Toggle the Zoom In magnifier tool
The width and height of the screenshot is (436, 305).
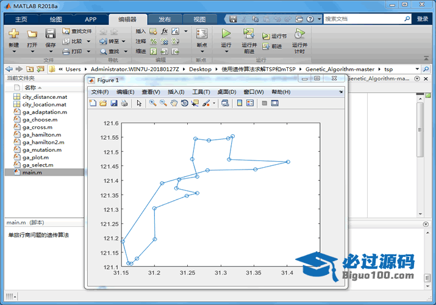point(153,103)
